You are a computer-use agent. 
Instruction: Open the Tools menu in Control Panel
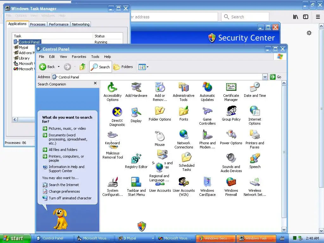pyautogui.click(x=95, y=57)
